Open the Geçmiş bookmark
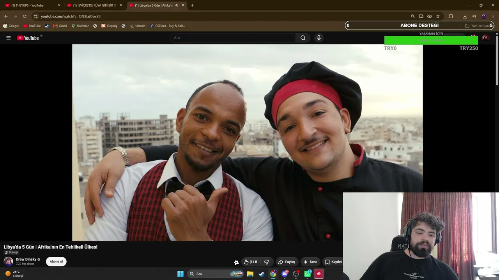 [x=109, y=26]
